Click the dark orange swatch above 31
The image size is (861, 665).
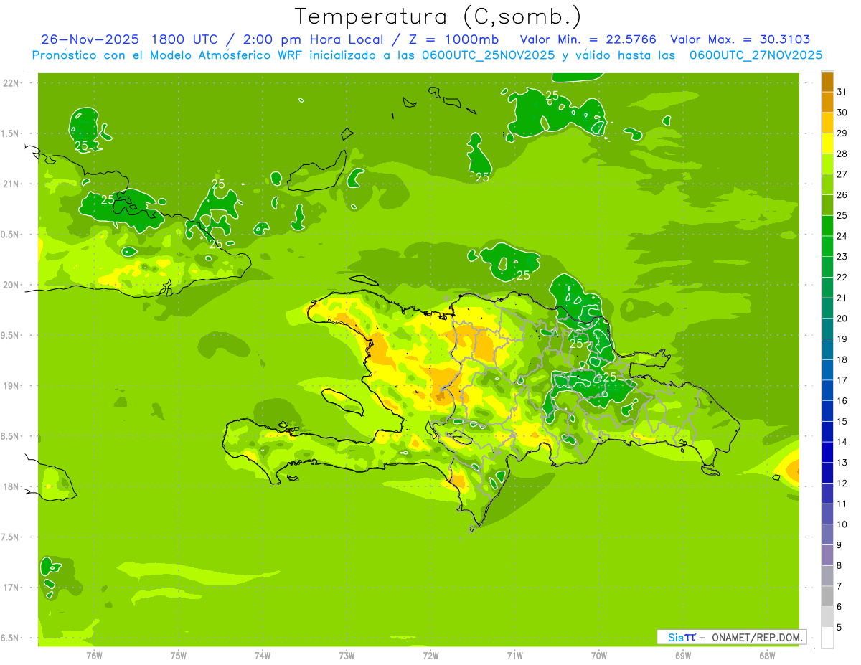point(827,82)
